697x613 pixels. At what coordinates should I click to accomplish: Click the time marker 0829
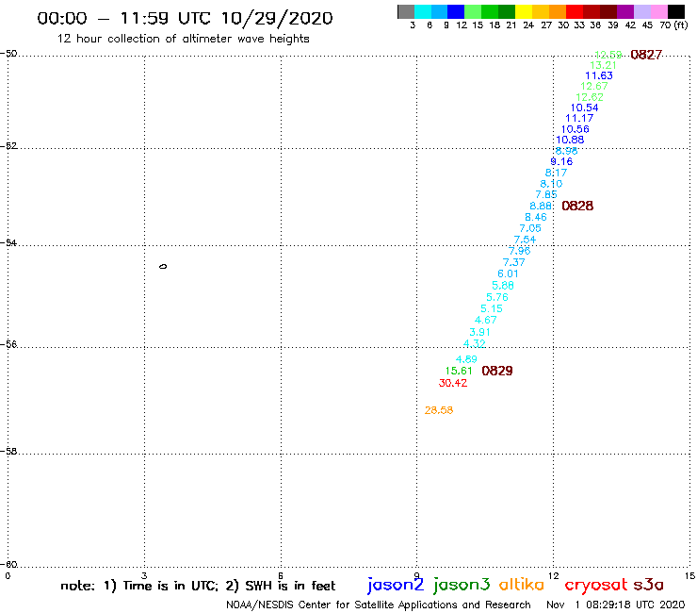(x=497, y=371)
